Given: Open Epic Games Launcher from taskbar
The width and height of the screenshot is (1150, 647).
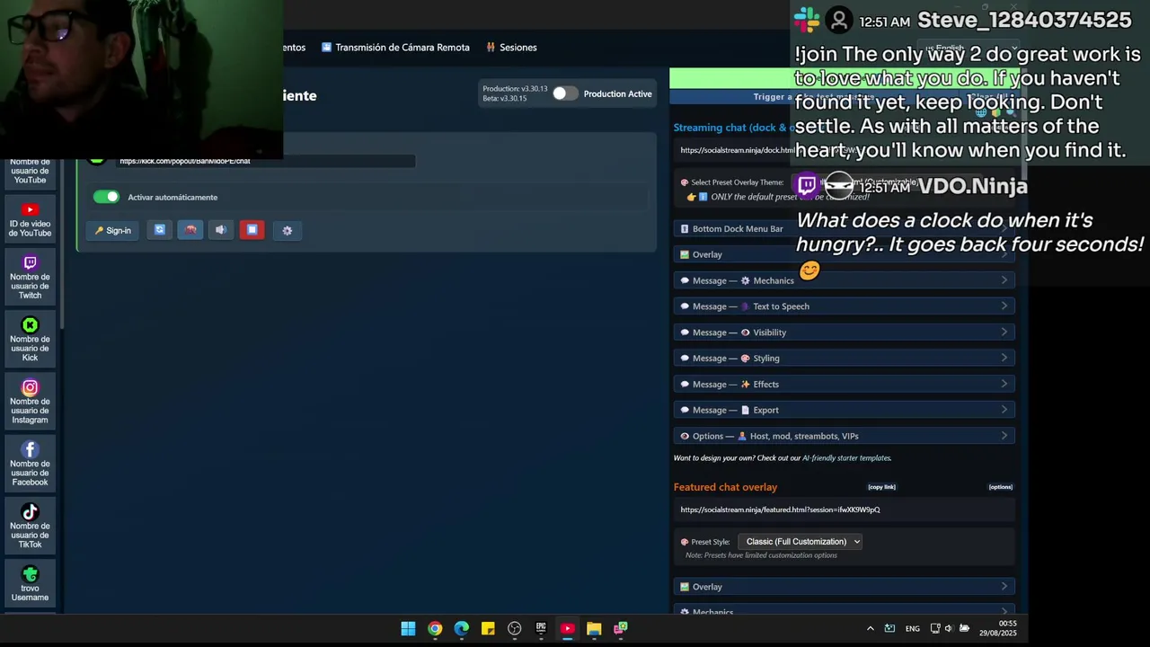Looking at the screenshot, I should (x=541, y=628).
